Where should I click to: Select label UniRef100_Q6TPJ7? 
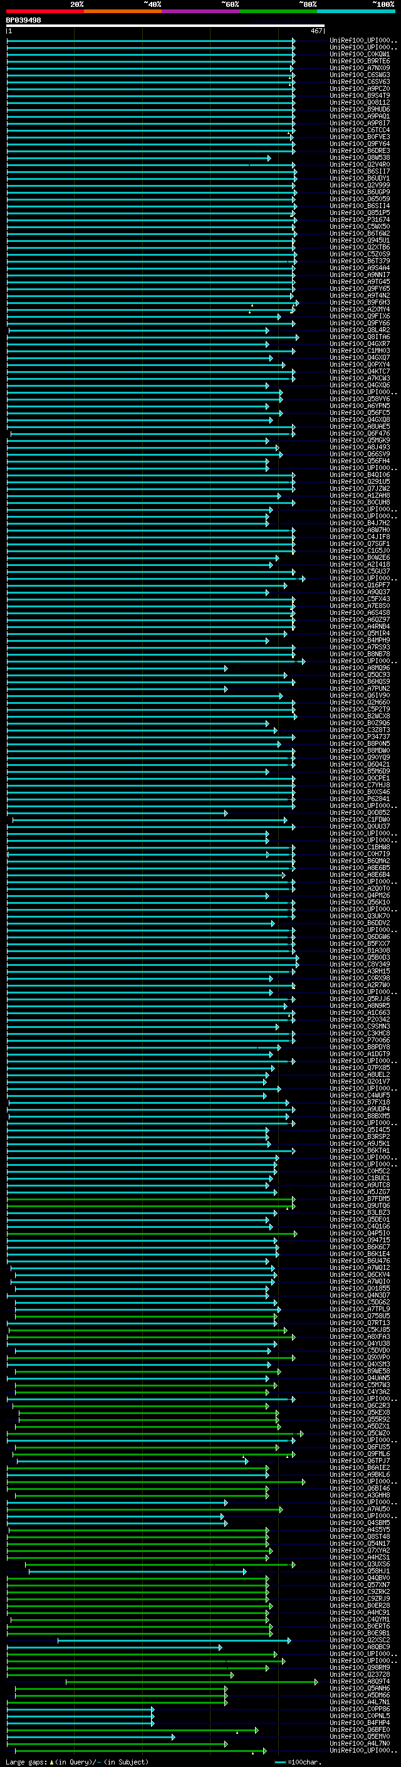[360, 1460]
